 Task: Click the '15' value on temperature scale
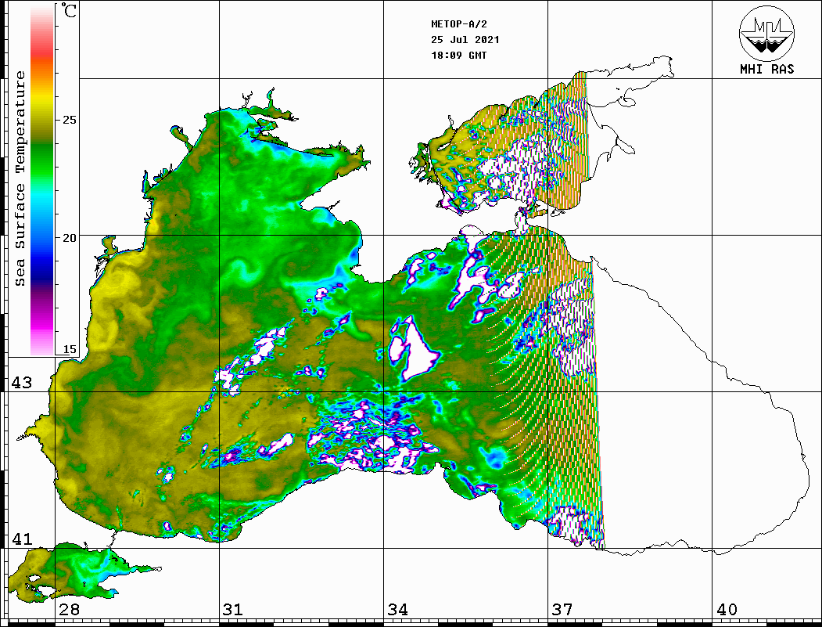[69, 349]
